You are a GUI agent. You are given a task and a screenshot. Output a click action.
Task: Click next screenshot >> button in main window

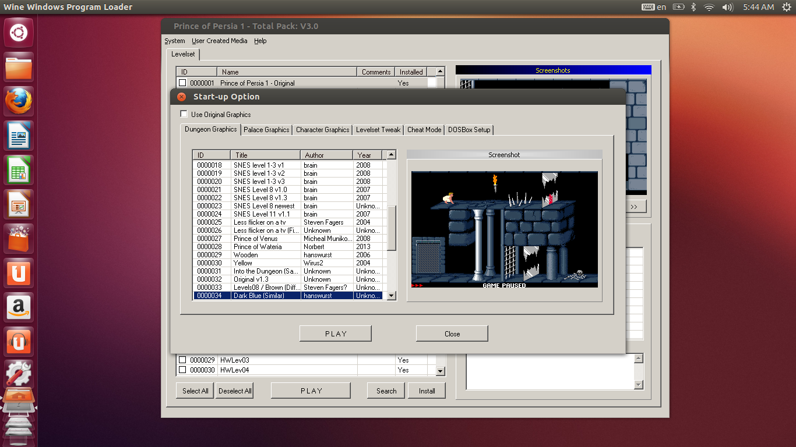pos(634,207)
